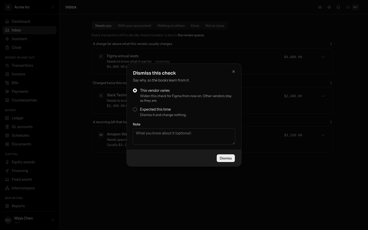The width and height of the screenshot is (368, 230).
Task: Toggle the eye visibility icon in the header
Action: (x=320, y=7)
